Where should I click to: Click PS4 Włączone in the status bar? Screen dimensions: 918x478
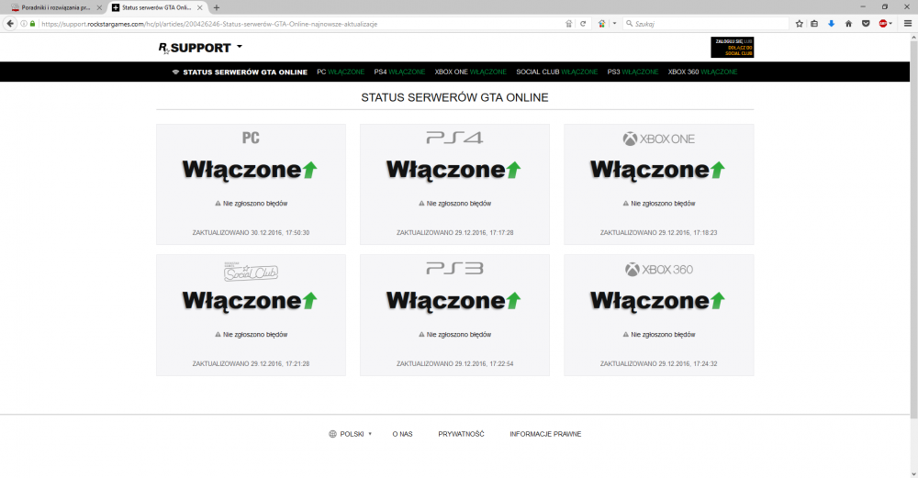click(399, 72)
